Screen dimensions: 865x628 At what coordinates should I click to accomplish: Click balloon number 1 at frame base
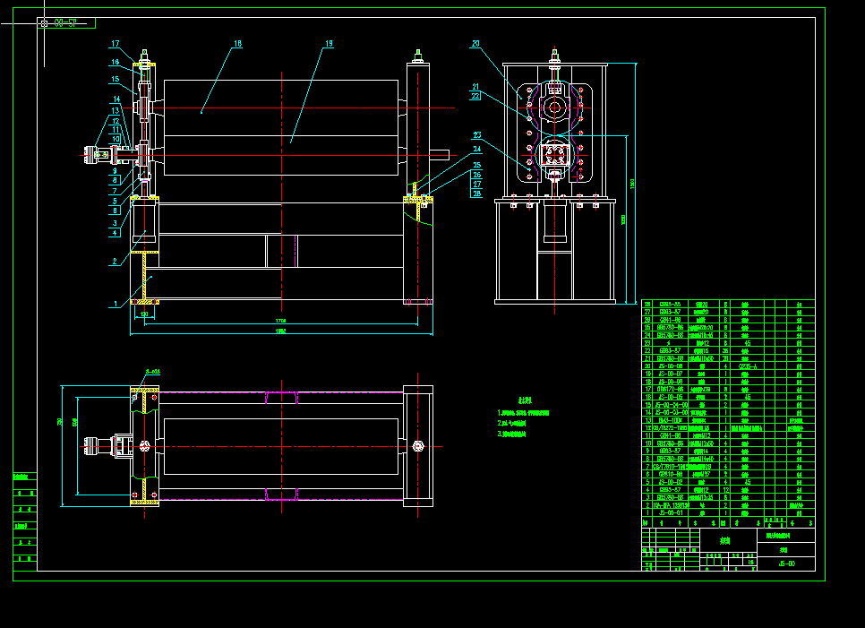click(x=115, y=303)
